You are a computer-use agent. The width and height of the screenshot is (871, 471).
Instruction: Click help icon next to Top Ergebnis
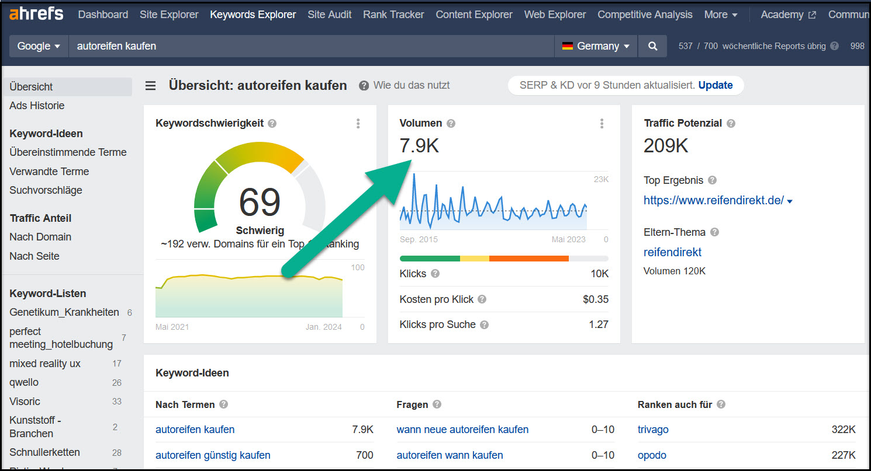pyautogui.click(x=712, y=180)
